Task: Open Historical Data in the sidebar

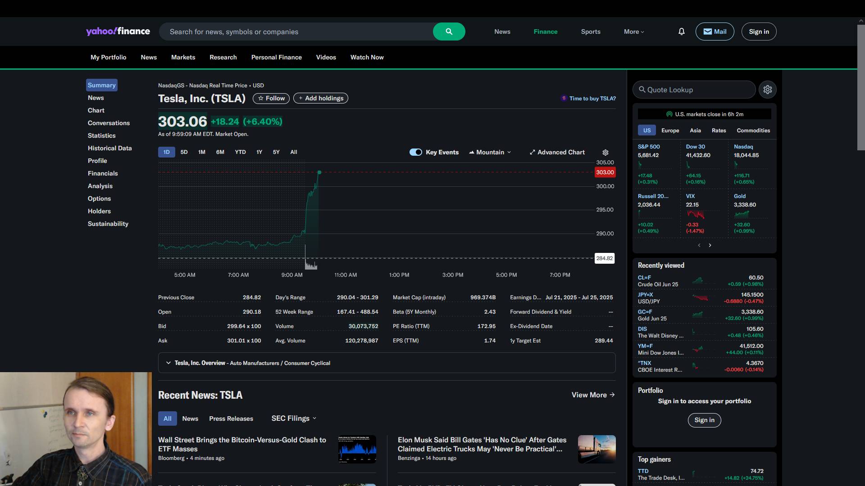Action: tap(109, 148)
